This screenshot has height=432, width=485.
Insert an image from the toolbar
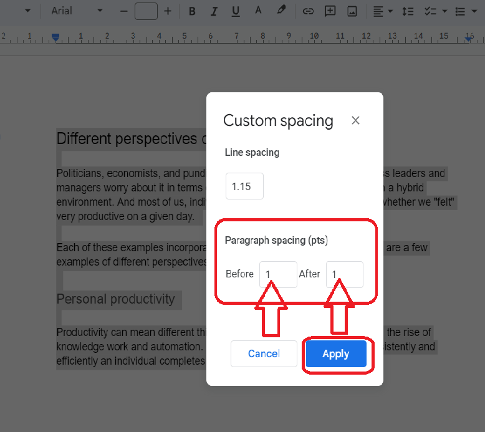352,11
